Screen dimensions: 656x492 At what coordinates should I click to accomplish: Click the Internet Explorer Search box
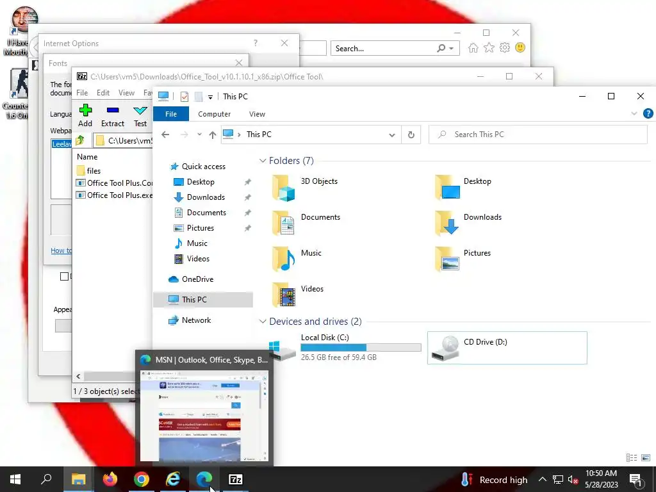395,48
